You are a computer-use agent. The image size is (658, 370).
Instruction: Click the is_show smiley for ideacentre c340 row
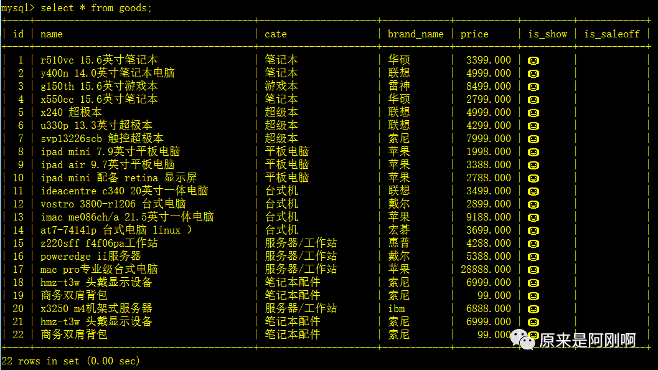533,191
